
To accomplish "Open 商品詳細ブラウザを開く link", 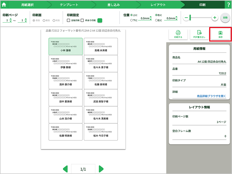I will click(x=212, y=96).
